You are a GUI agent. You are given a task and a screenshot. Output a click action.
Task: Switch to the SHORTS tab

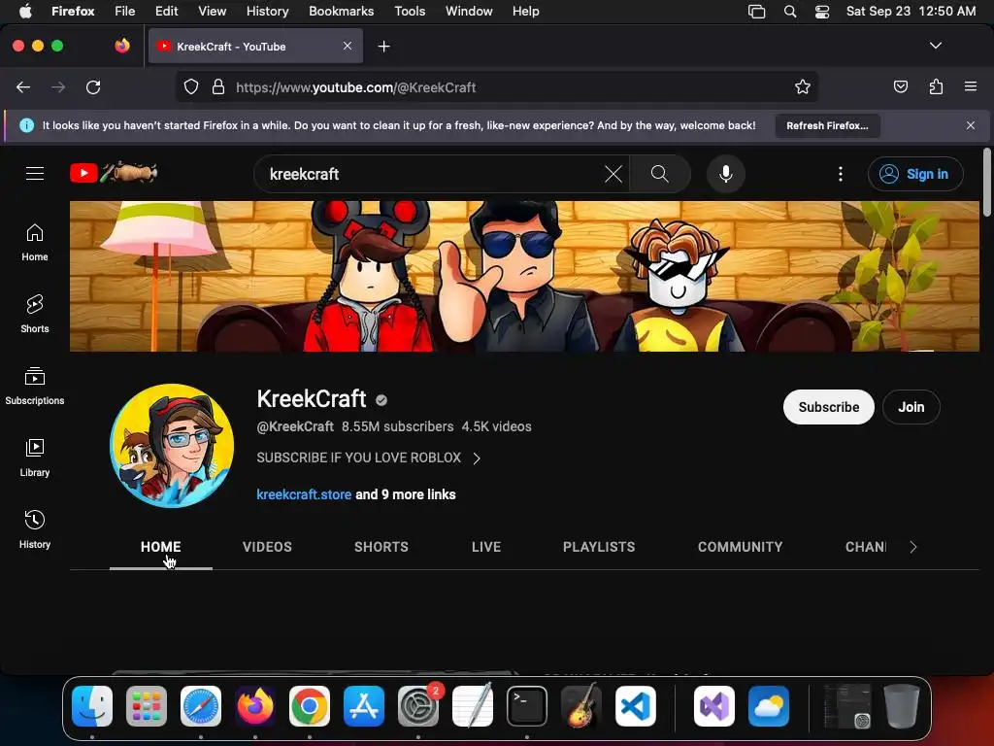click(381, 547)
